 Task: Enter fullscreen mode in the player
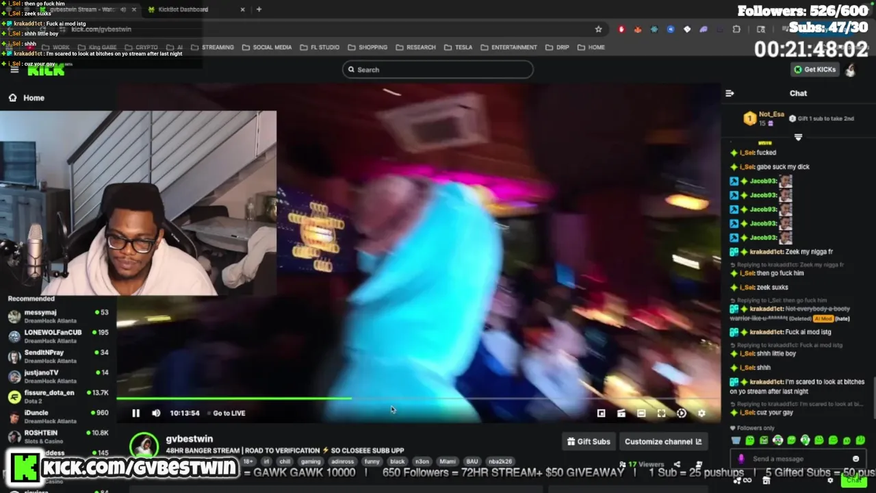pyautogui.click(x=661, y=413)
